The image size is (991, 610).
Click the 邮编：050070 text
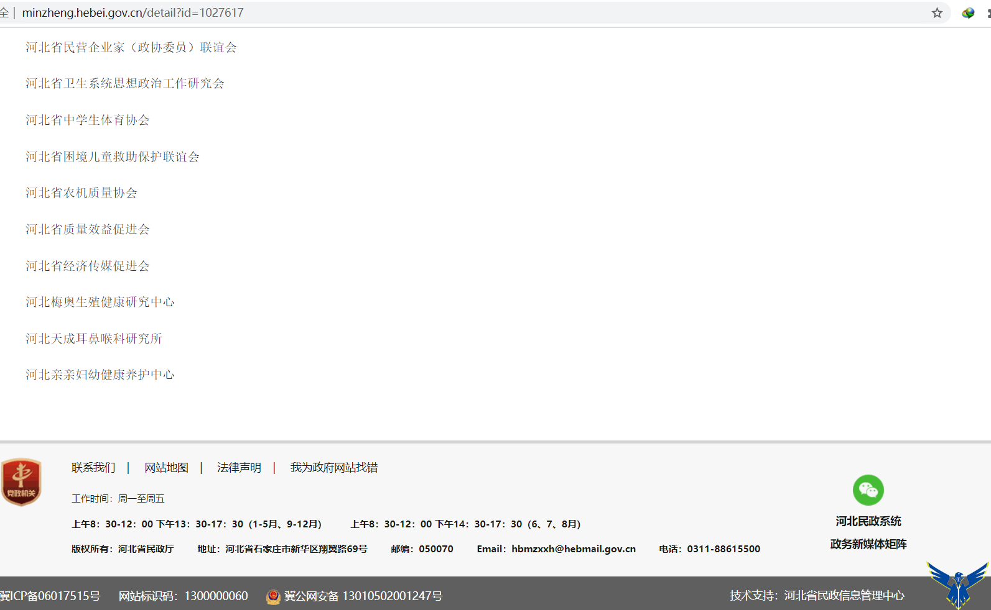[422, 549]
